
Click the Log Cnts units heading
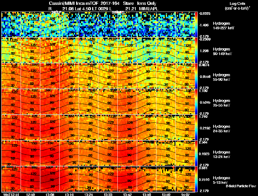(237, 6)
